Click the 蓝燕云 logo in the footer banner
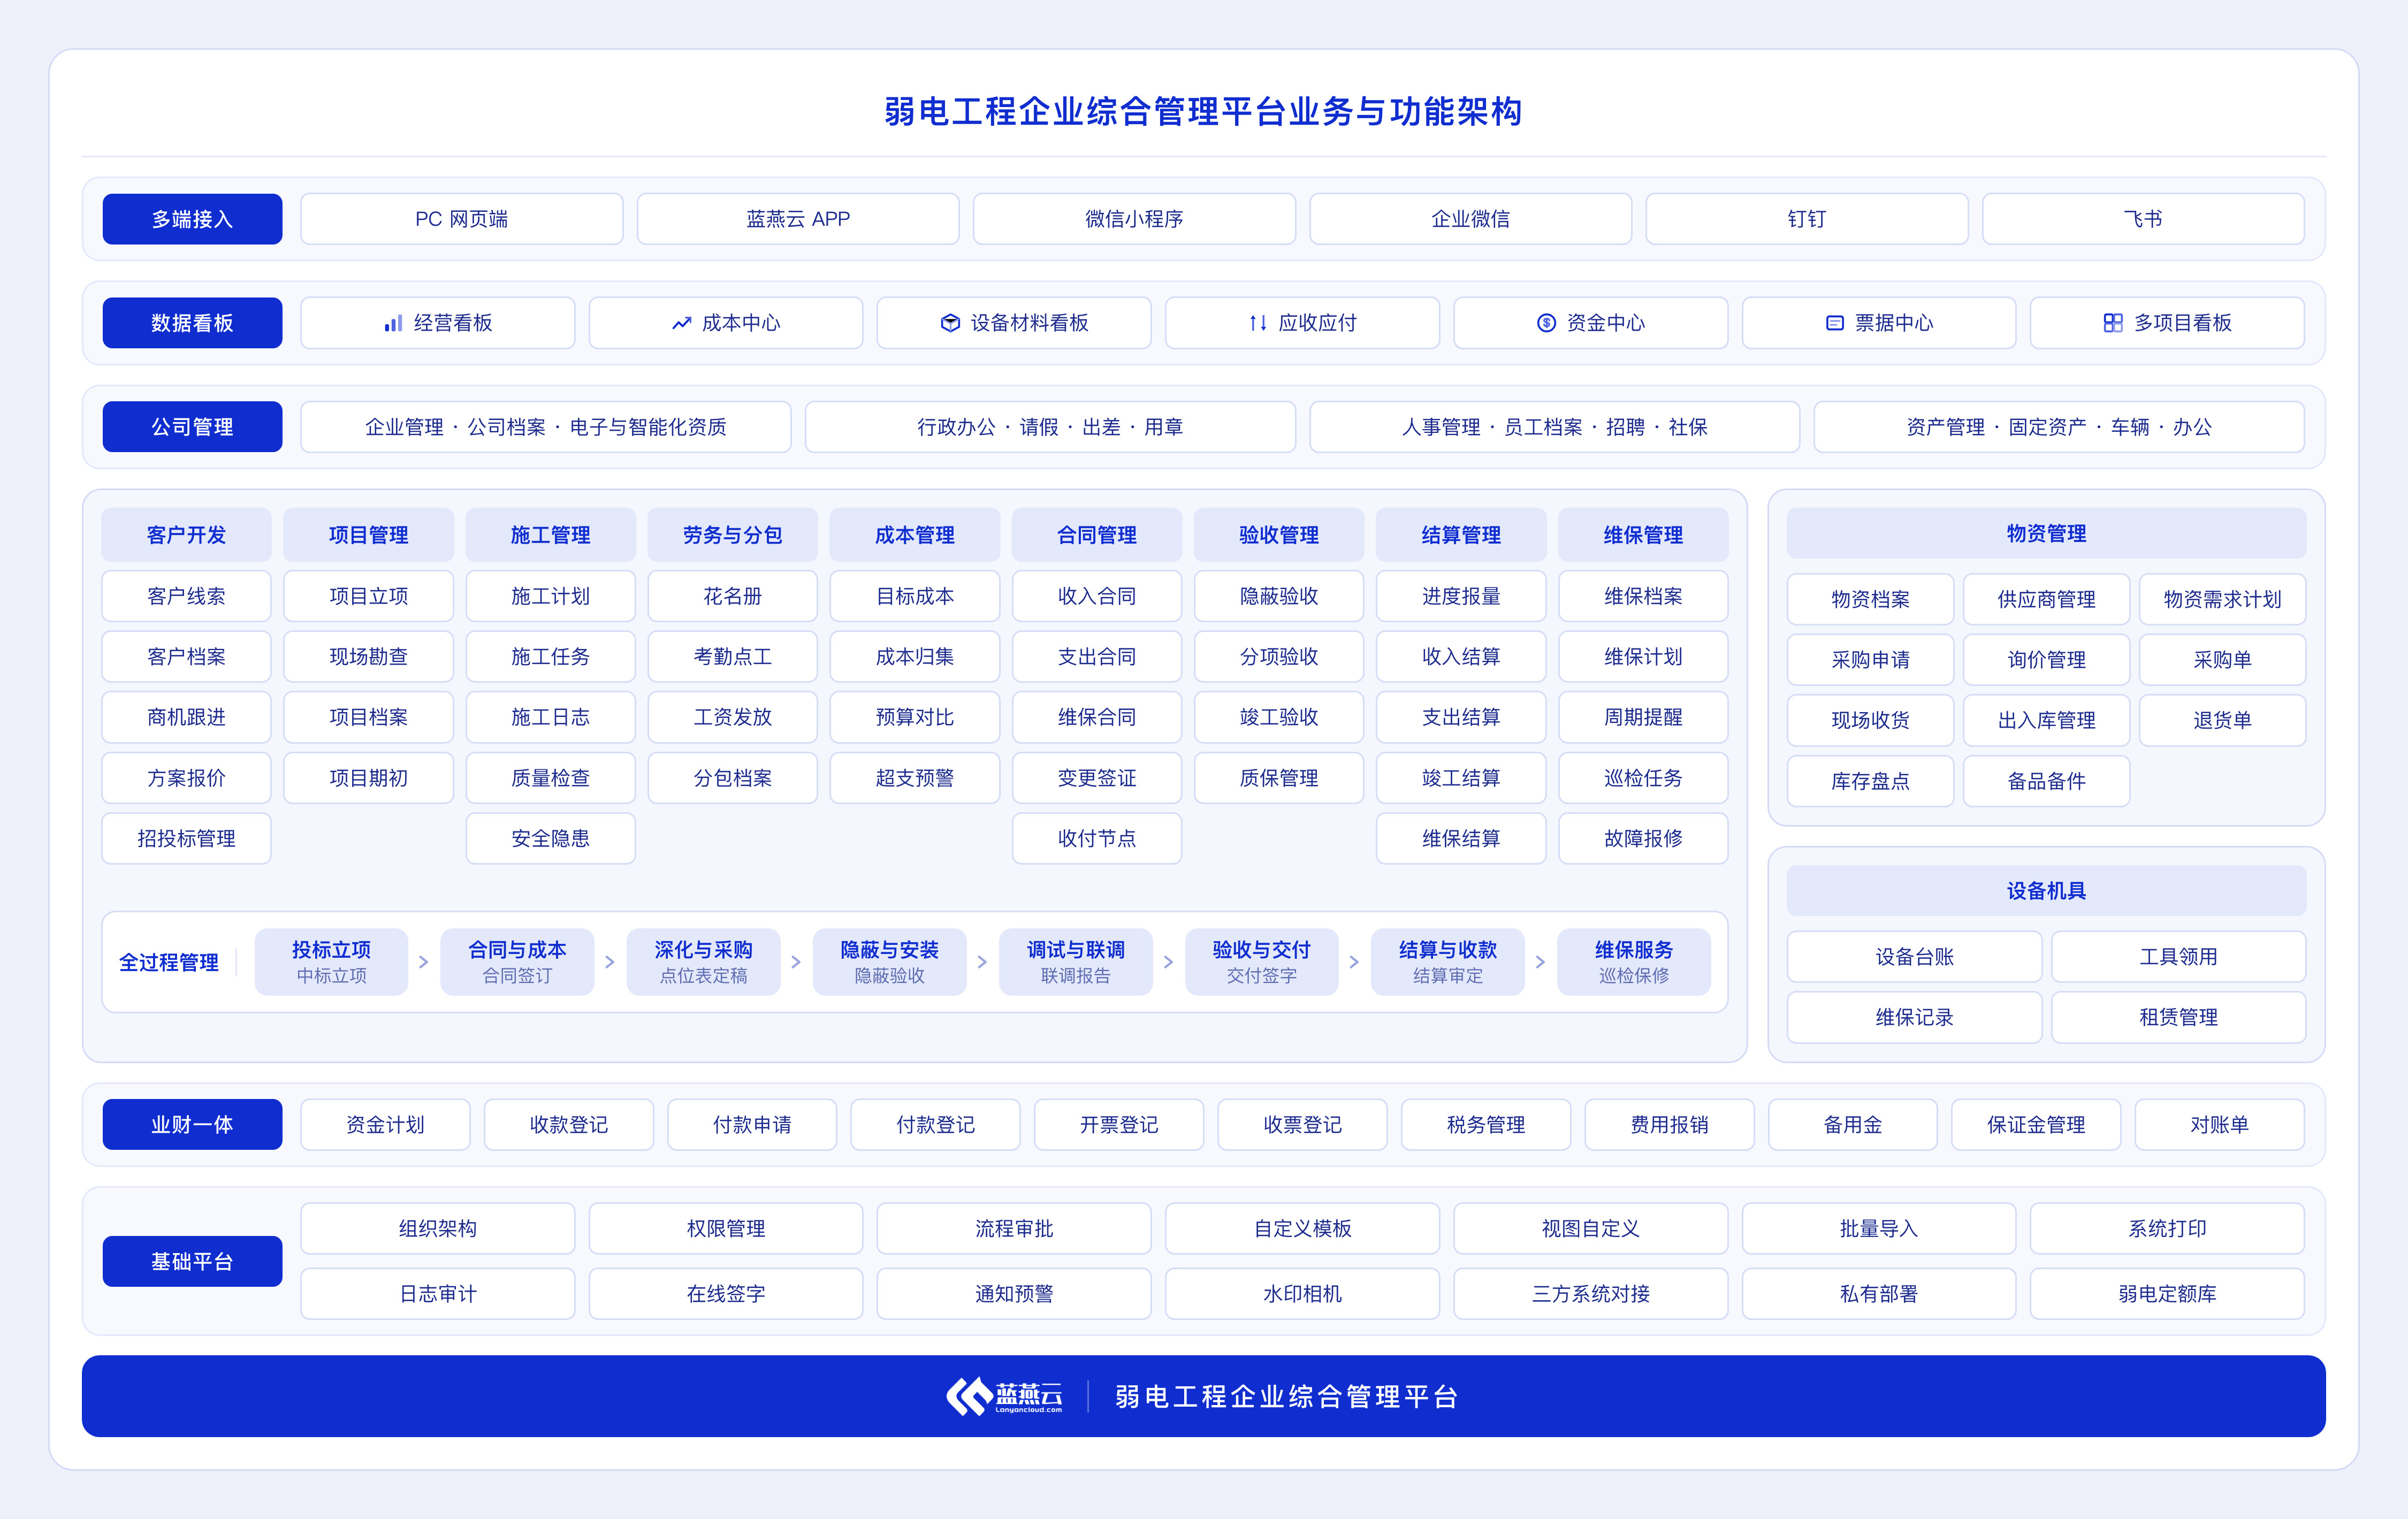The height and width of the screenshot is (1519, 2408). tap(1005, 1396)
